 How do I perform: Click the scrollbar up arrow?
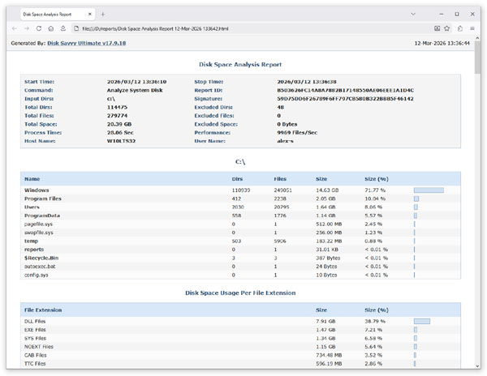pyautogui.click(x=477, y=39)
